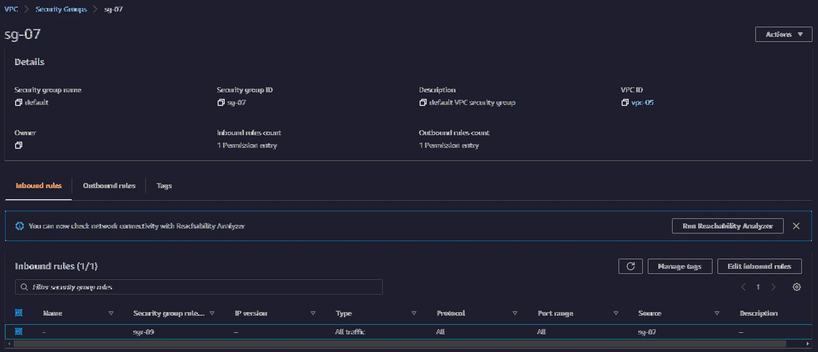Go to Security Groups breadcrumb
The image size is (818, 352).
click(61, 9)
